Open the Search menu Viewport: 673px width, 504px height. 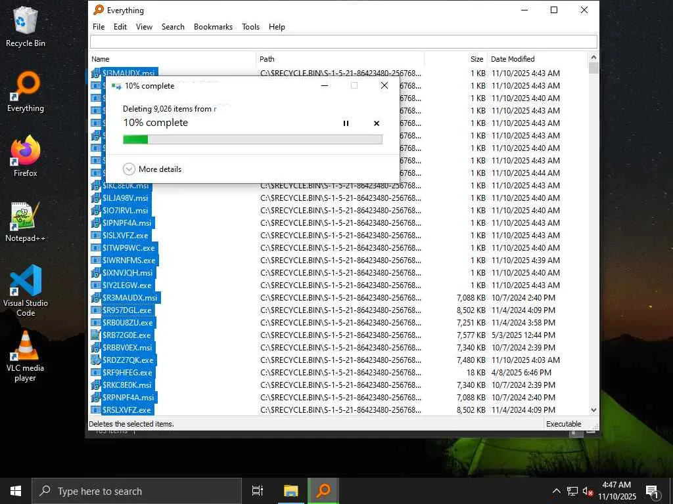tap(173, 26)
